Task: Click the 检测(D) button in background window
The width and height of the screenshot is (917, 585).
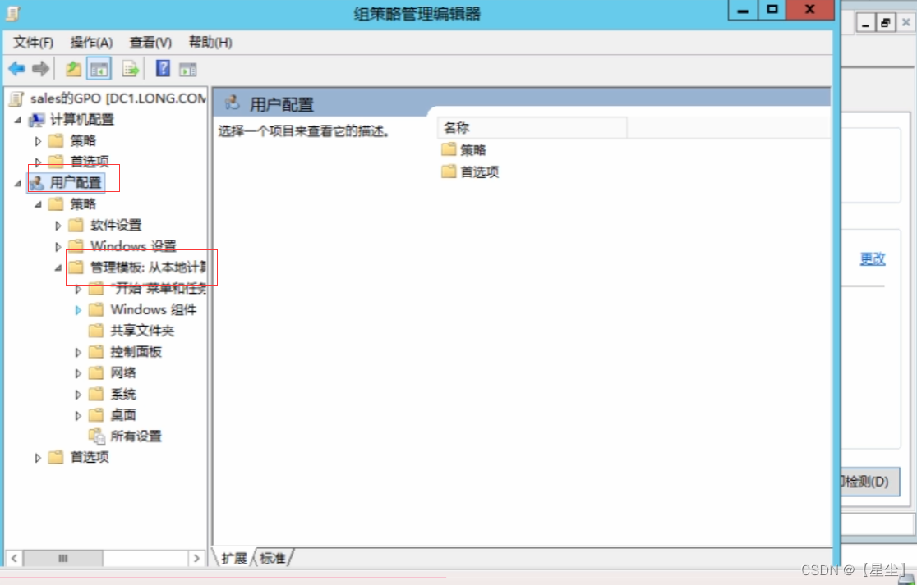Action: pyautogui.click(x=869, y=481)
